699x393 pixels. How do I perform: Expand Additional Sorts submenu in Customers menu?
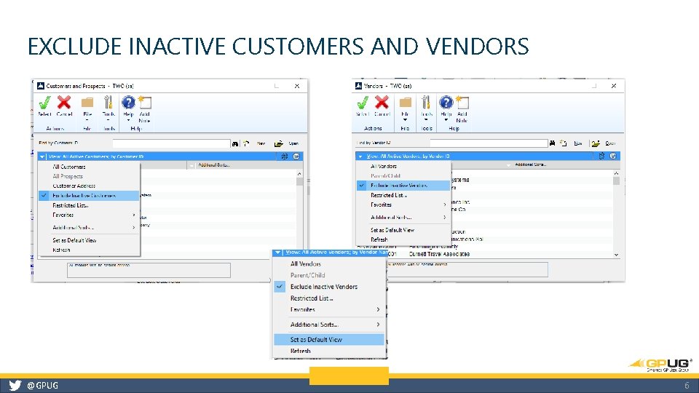89,228
